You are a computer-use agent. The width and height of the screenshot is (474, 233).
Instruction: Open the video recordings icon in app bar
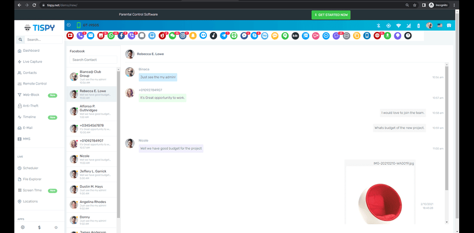tap(70, 36)
